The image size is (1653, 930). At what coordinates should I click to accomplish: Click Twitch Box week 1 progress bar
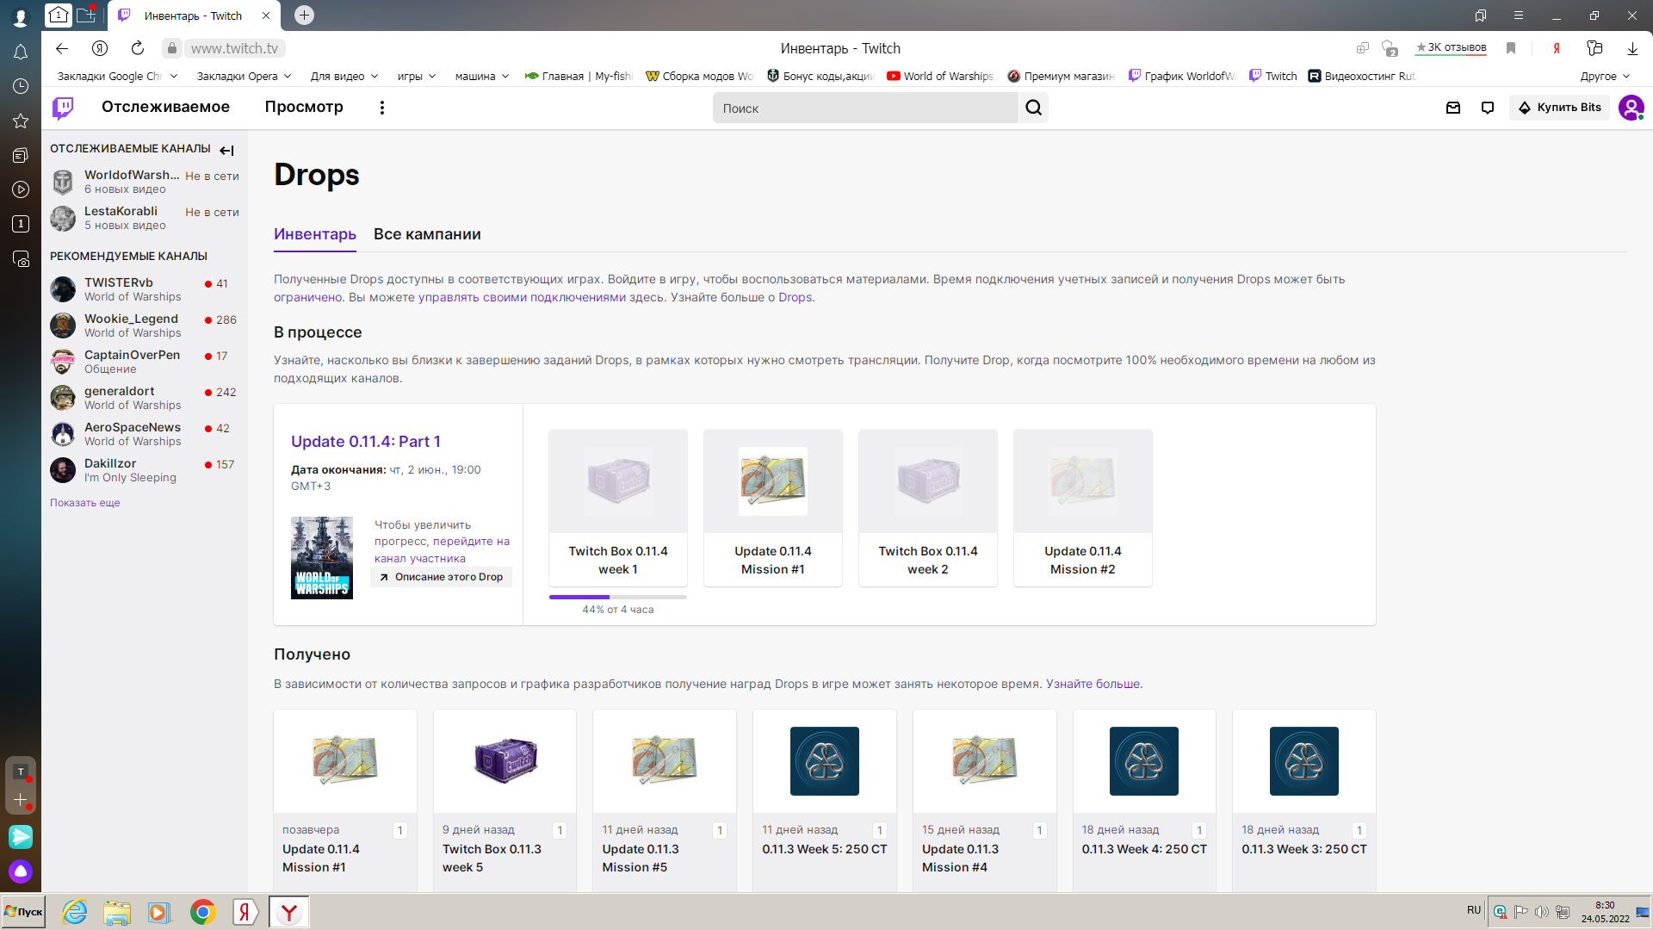coord(618,597)
